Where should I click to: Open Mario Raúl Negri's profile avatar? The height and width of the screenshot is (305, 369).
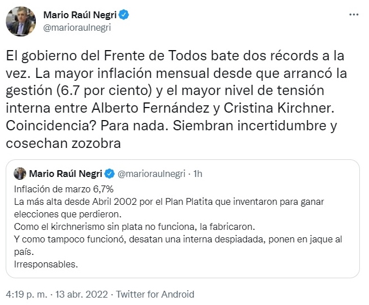point(20,22)
